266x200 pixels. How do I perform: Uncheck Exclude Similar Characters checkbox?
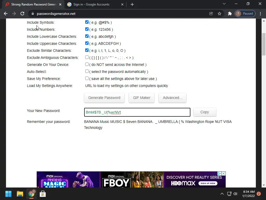[87, 50]
